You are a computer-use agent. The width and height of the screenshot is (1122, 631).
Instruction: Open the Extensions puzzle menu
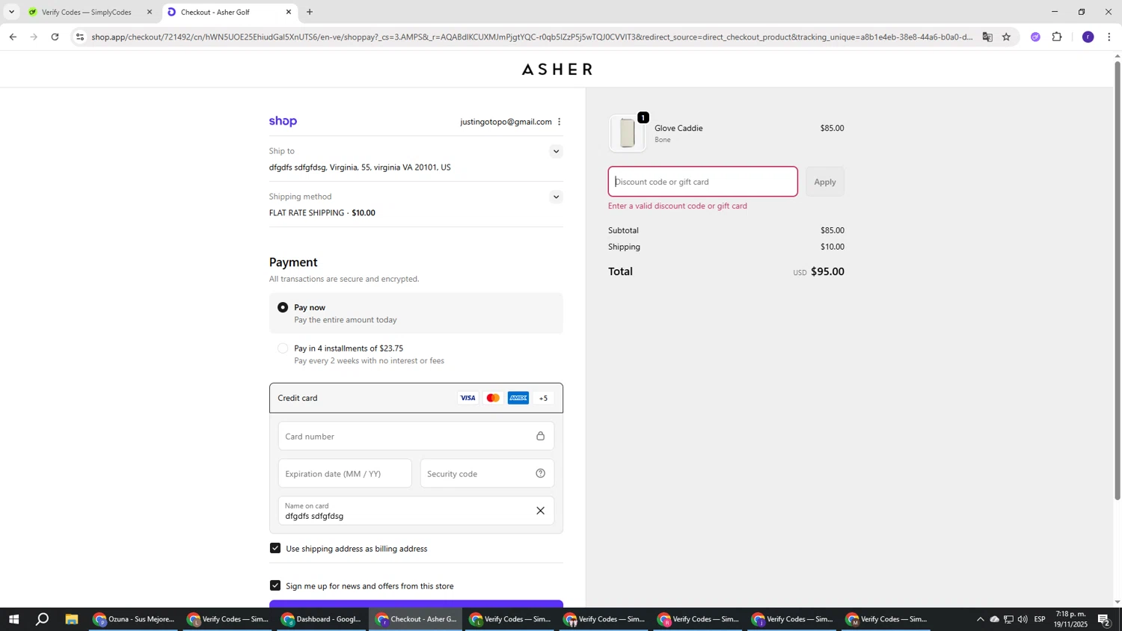[x=1057, y=37]
